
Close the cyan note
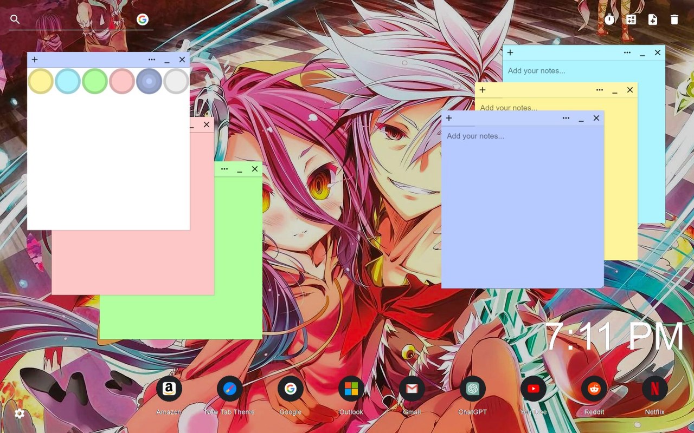point(658,53)
